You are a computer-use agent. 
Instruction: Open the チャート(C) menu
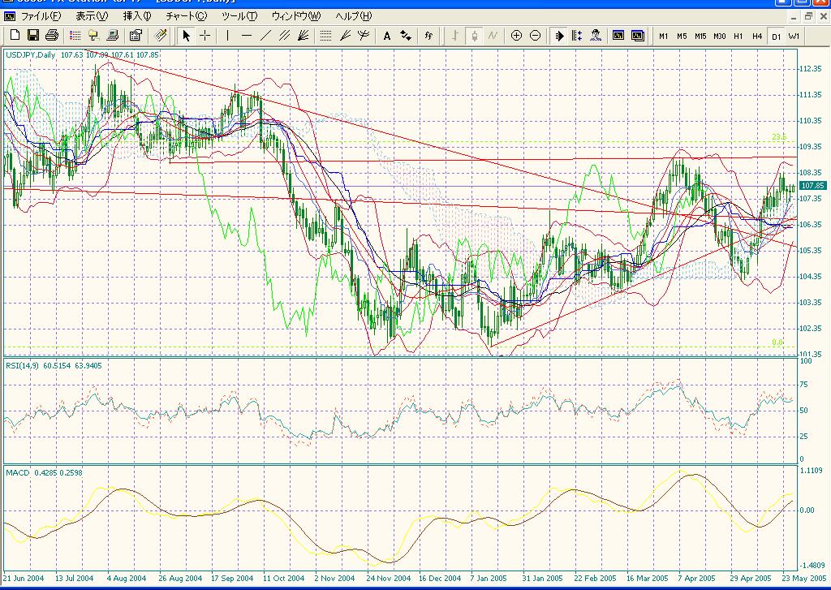(x=185, y=16)
